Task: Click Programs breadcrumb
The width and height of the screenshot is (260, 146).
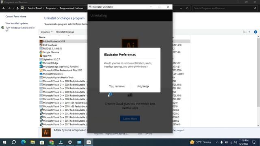Action: (x=50, y=8)
